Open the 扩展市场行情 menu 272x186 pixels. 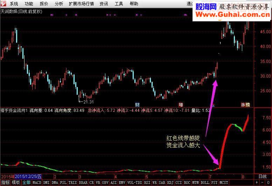(81, 3)
